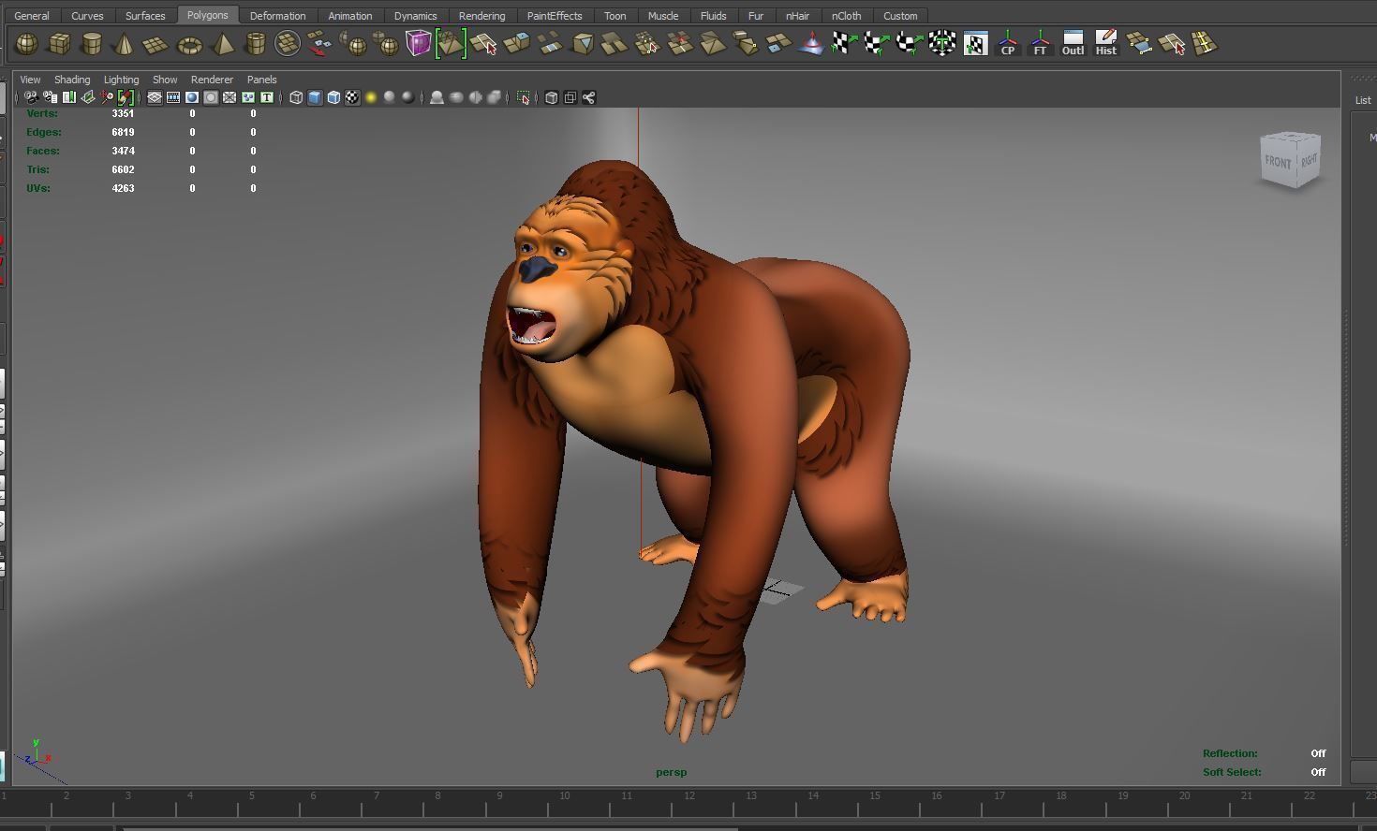This screenshot has width=1377, height=831.
Task: Apply spherical UV mapping from the shelf
Action: tap(909, 43)
